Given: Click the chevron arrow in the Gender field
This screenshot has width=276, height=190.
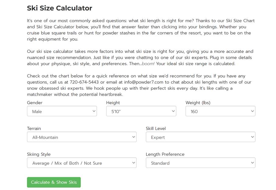Looking at the screenshot, I should coord(94,111).
